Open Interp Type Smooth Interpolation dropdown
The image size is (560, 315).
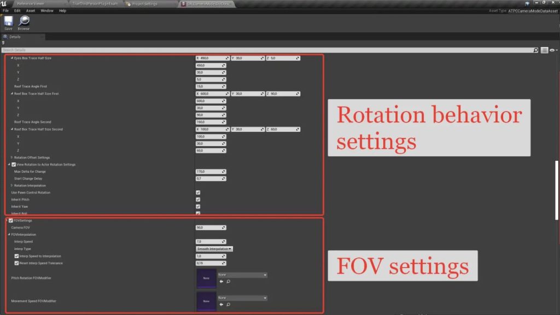coord(214,249)
